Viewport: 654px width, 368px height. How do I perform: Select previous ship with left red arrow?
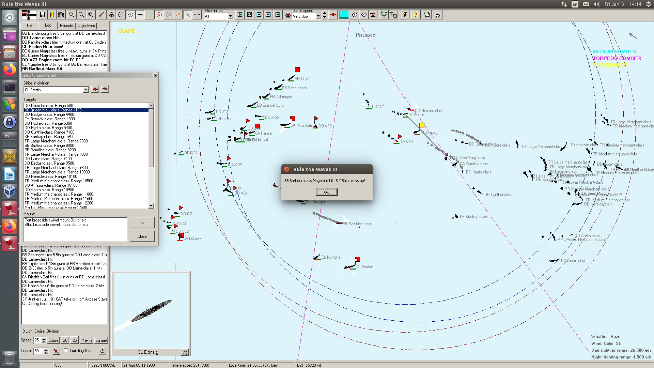(x=95, y=89)
